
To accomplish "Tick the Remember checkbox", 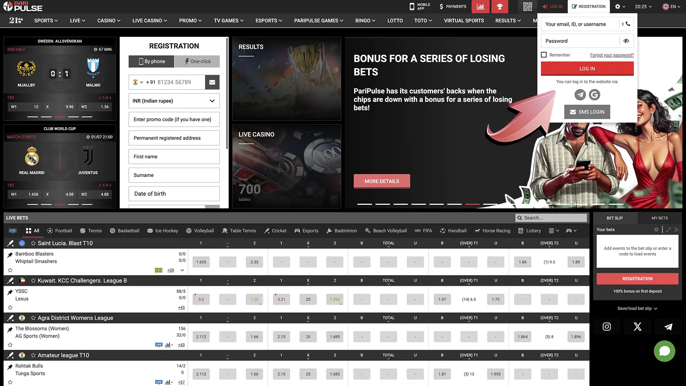I will pyautogui.click(x=544, y=55).
